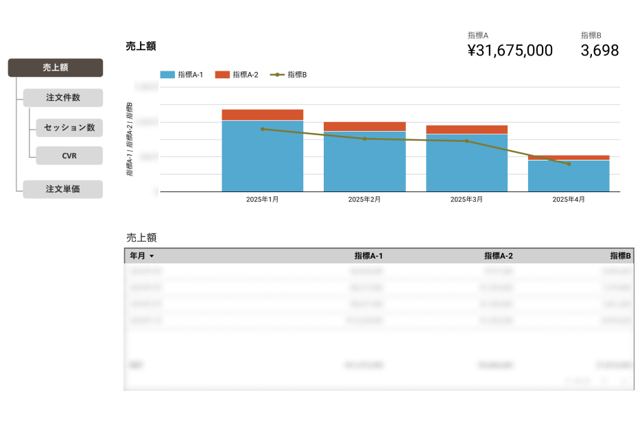
Task: Click the 指標B column header
Action: (620, 256)
